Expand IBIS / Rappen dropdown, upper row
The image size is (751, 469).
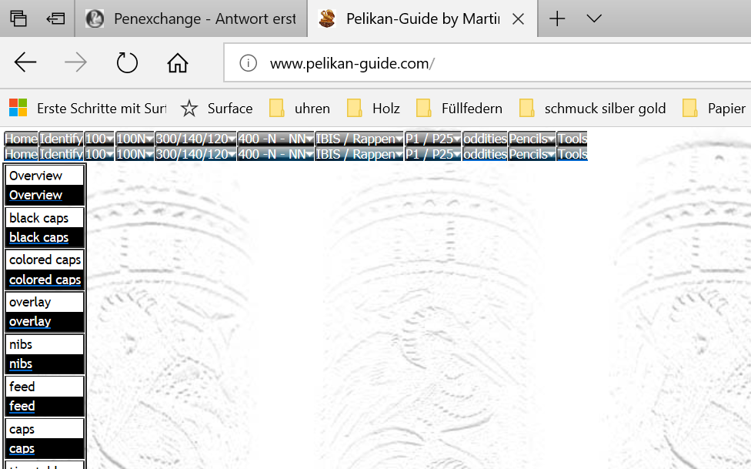(359, 139)
